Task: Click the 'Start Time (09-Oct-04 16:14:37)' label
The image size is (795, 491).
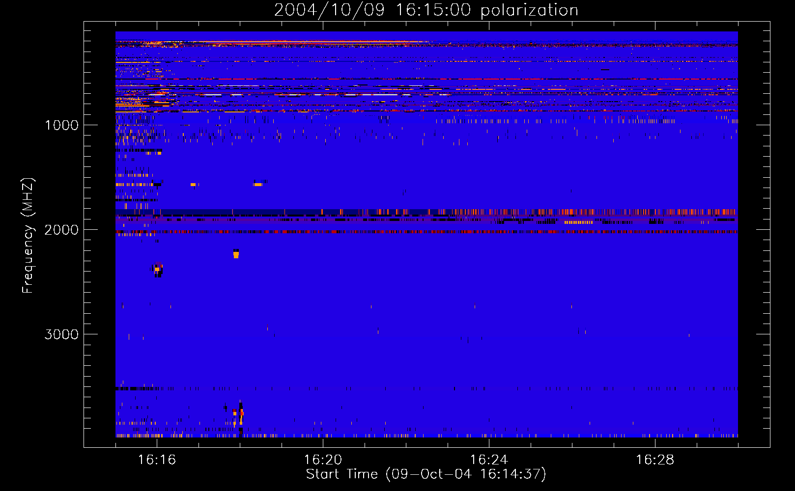Action: coord(426,474)
